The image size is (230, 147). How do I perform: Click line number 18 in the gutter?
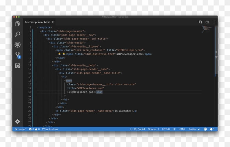pyautogui.click(x=30, y=92)
